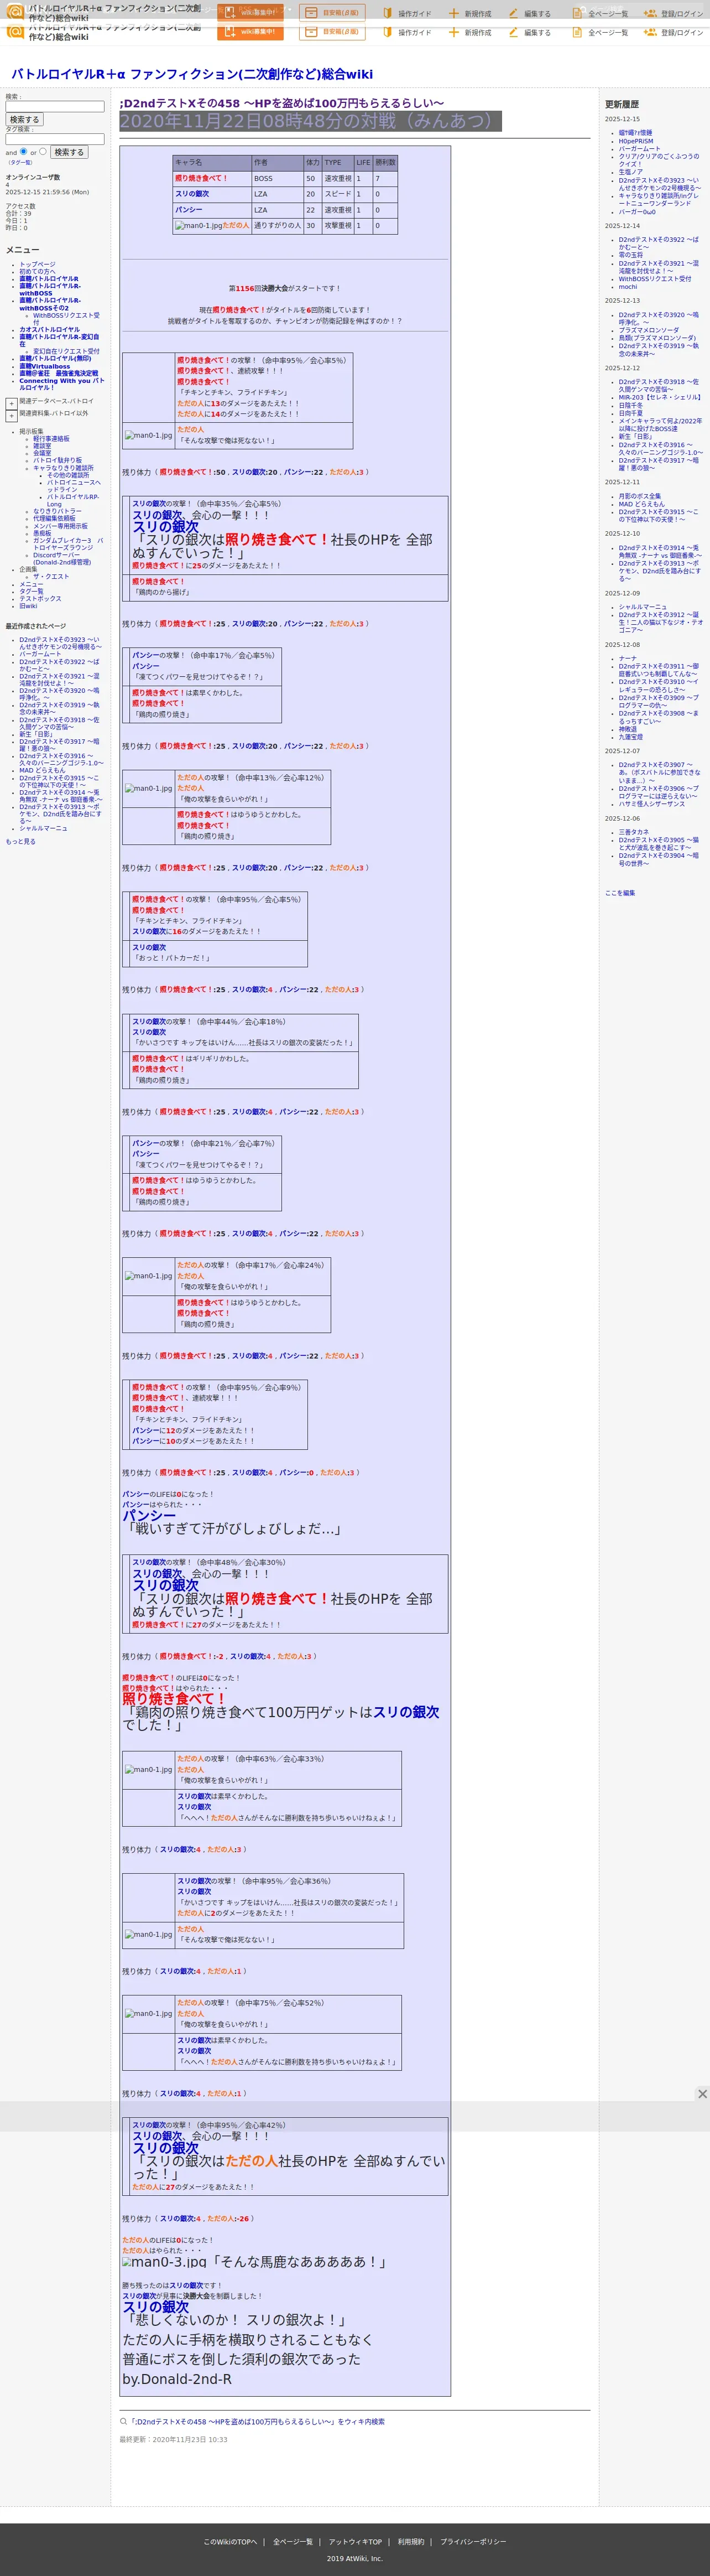Image resolution: width=710 pixels, height=2576 pixels.
Task: Open wiki site title バトルロイヤルR+α 総合wiki
Action: click(x=192, y=74)
